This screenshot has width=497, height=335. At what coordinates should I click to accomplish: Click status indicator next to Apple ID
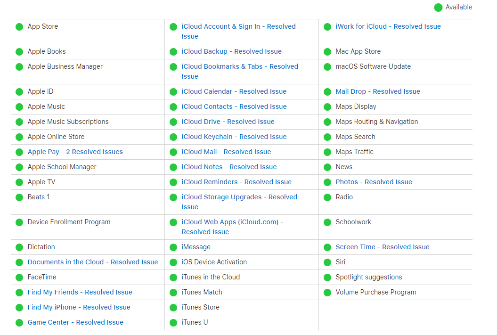pyautogui.click(x=19, y=92)
